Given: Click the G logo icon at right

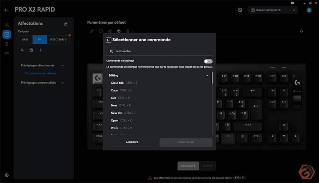Looking at the screenshot, I should click(x=301, y=31).
